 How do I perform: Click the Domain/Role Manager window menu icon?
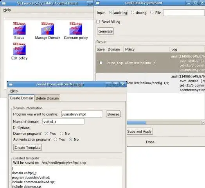pyautogui.click(x=11, y=85)
